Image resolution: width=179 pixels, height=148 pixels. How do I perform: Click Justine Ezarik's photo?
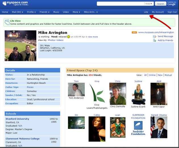(138, 94)
